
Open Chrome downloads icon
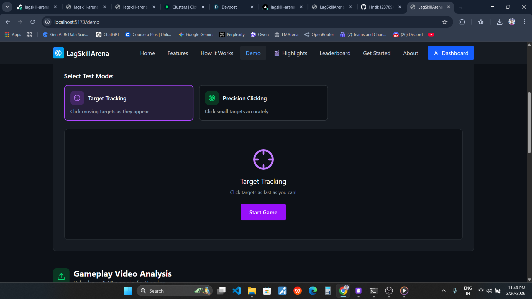[x=499, y=22]
